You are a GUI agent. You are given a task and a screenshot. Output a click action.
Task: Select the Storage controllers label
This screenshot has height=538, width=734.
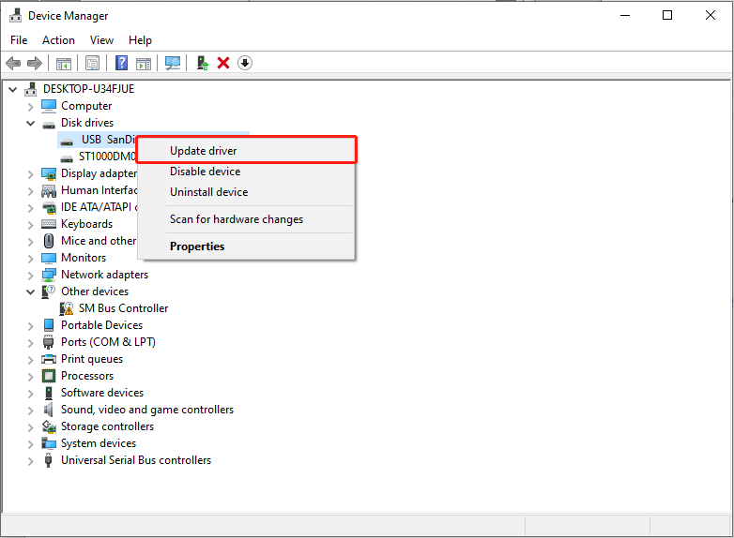[107, 426]
